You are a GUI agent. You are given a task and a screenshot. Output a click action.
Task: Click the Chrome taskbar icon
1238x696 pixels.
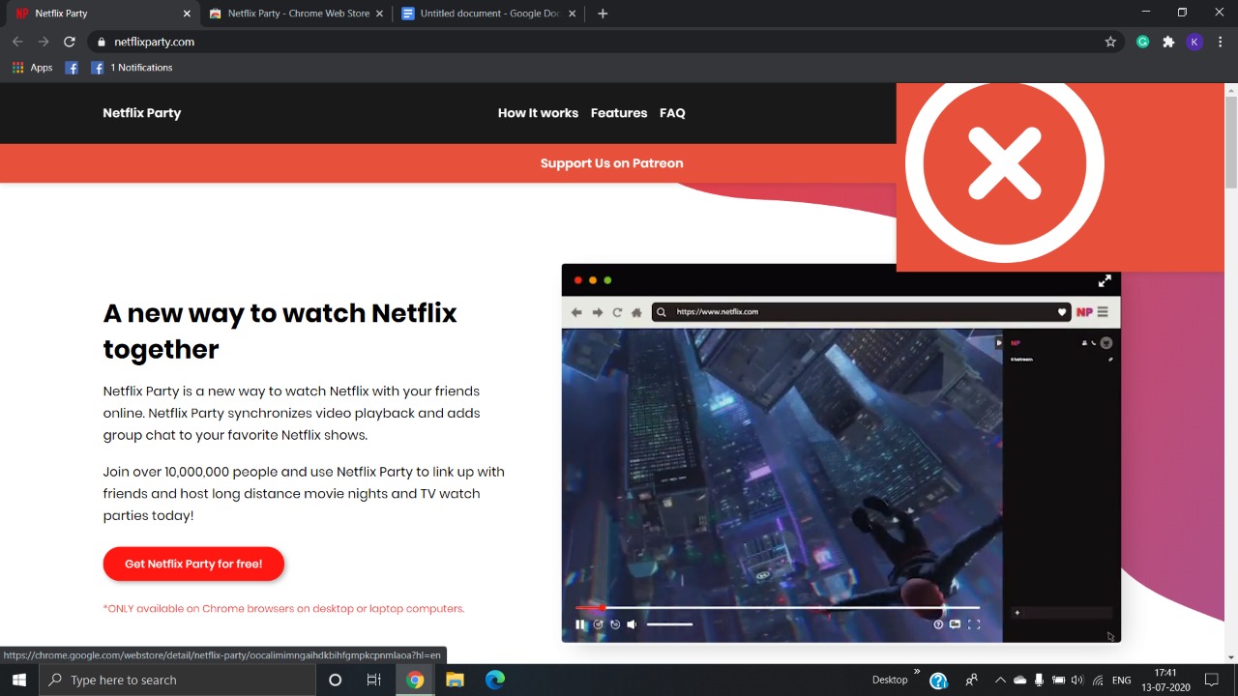pos(415,680)
